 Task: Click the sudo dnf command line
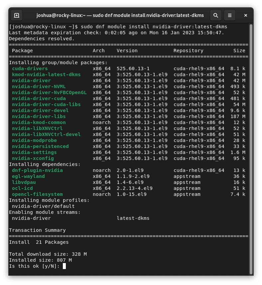pyautogui.click(x=118, y=27)
